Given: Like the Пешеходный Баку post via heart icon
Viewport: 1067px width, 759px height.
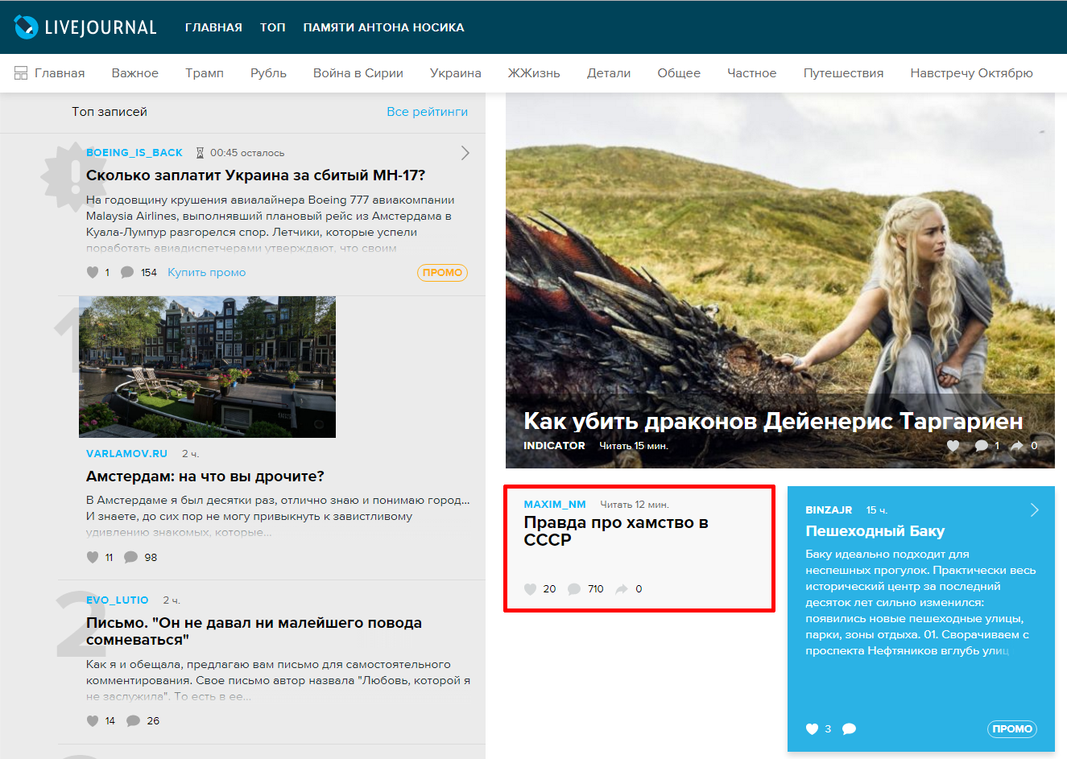Looking at the screenshot, I should 812,729.
